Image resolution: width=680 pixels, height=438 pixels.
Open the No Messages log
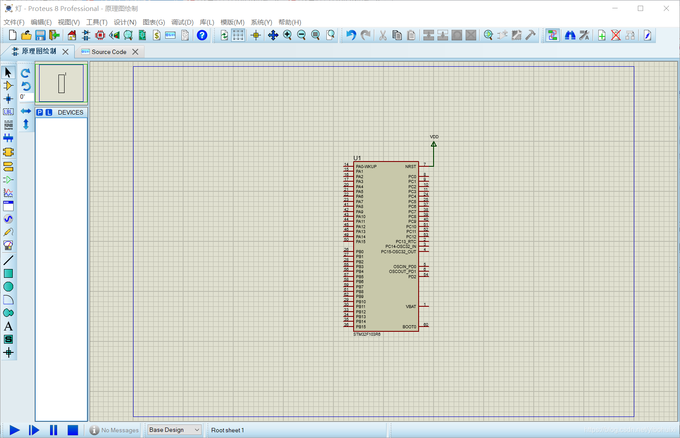tap(114, 430)
